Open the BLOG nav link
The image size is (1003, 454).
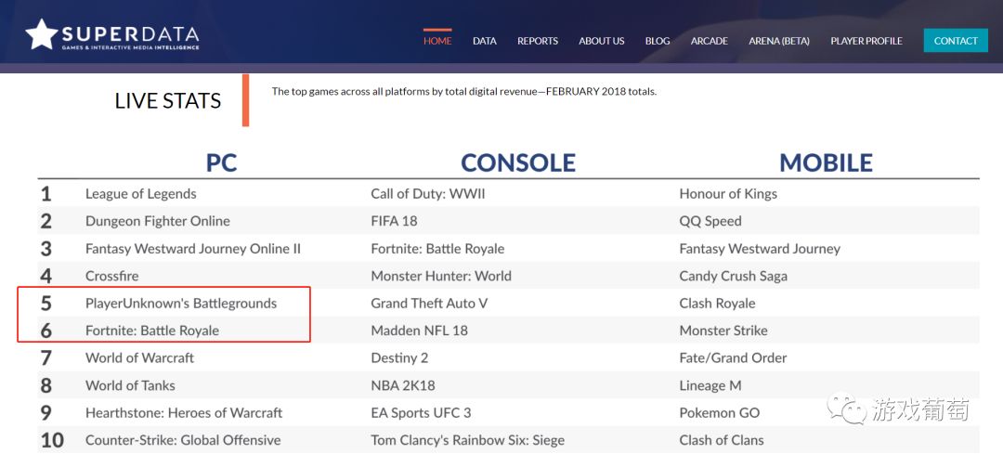pos(658,41)
